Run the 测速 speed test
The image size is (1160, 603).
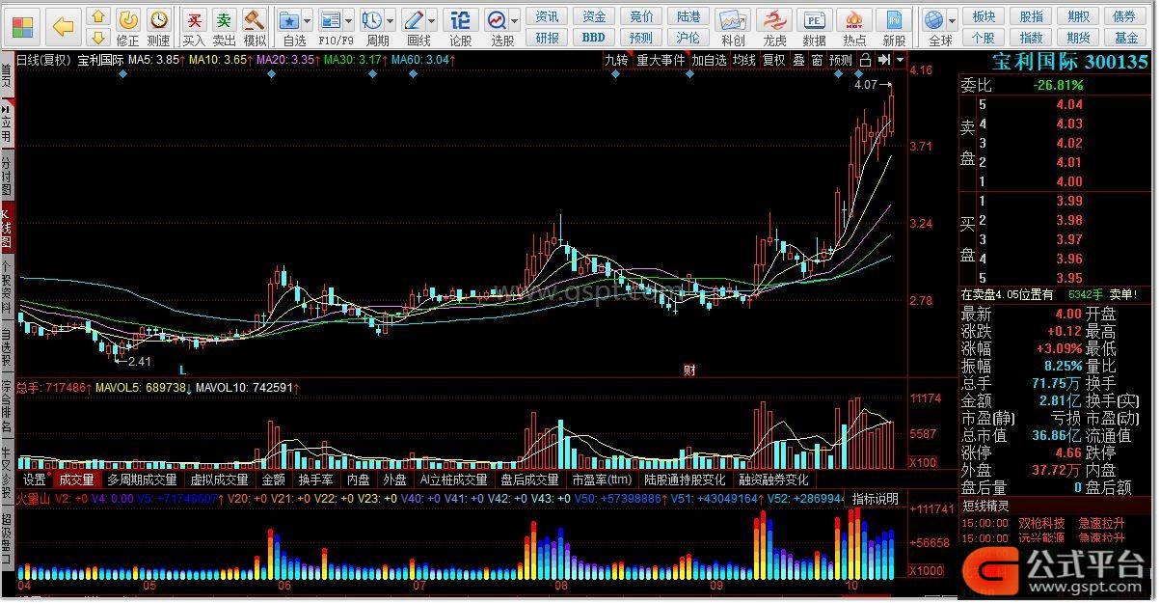[x=158, y=27]
